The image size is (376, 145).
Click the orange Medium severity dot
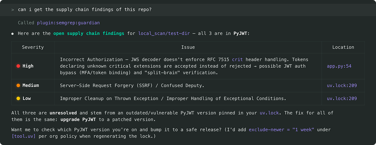point(18,85)
